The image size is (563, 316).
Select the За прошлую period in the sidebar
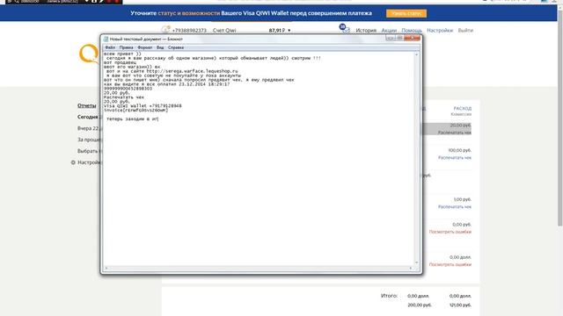pos(89,140)
